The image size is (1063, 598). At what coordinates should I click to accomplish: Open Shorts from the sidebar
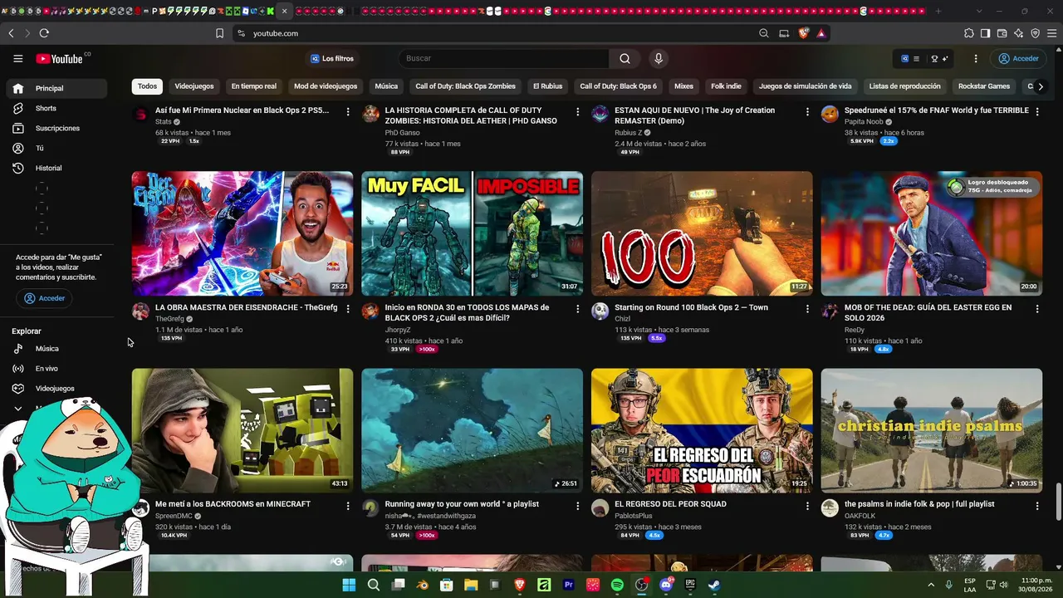pos(56,108)
